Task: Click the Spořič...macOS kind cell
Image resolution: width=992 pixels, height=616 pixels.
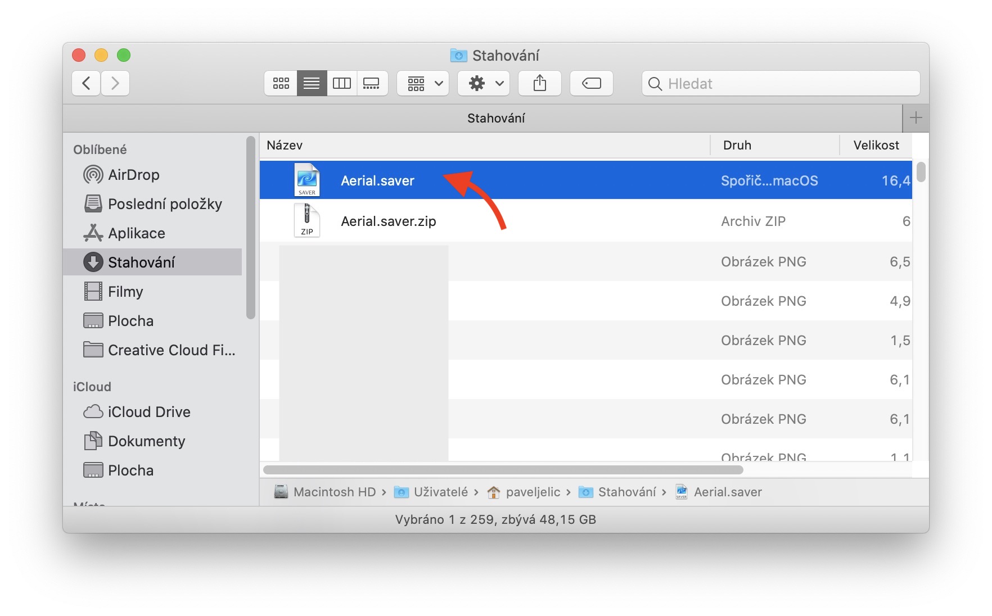Action: (769, 181)
